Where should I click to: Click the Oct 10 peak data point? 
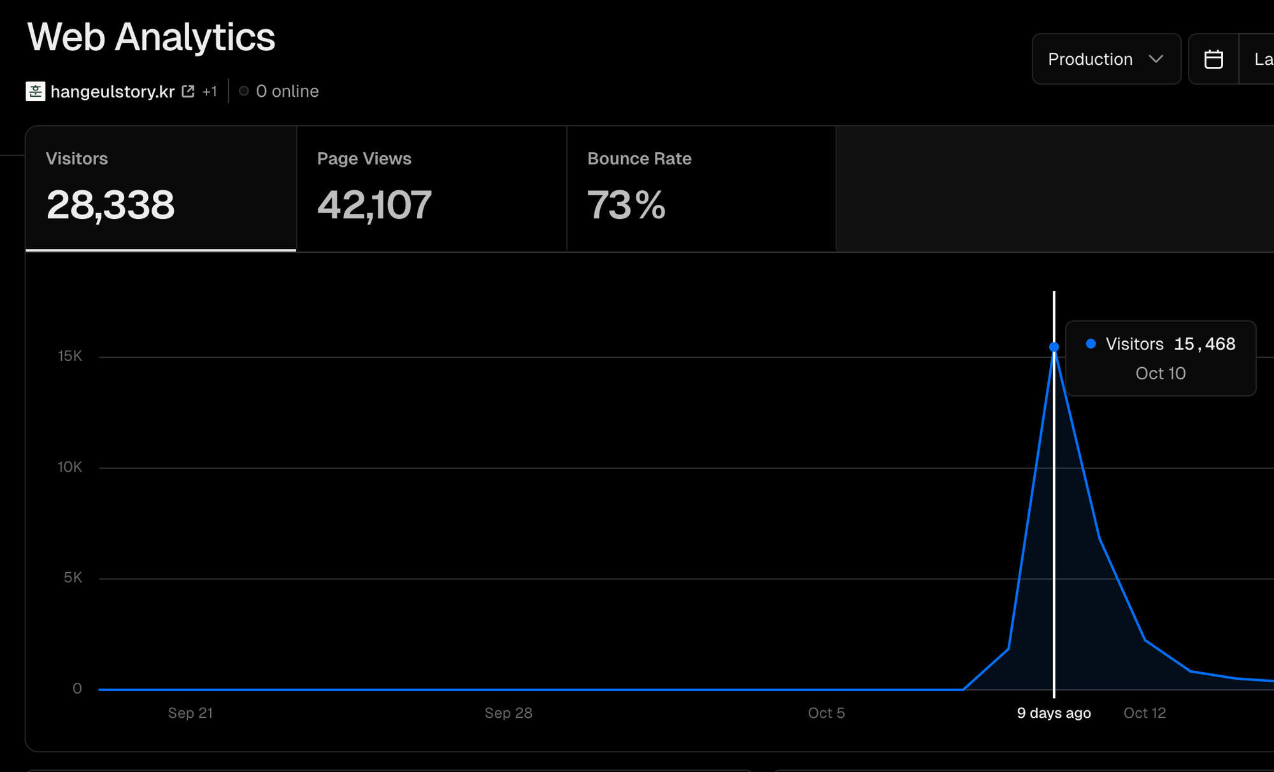click(1054, 347)
